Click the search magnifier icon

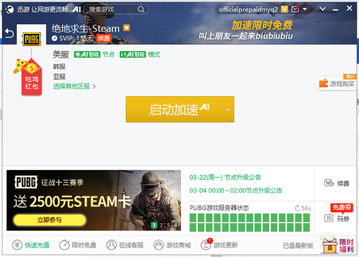click(x=141, y=9)
